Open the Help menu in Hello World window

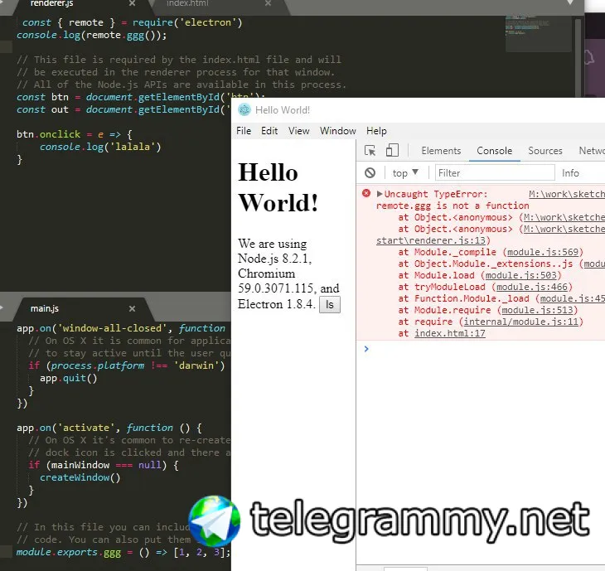pyautogui.click(x=376, y=131)
